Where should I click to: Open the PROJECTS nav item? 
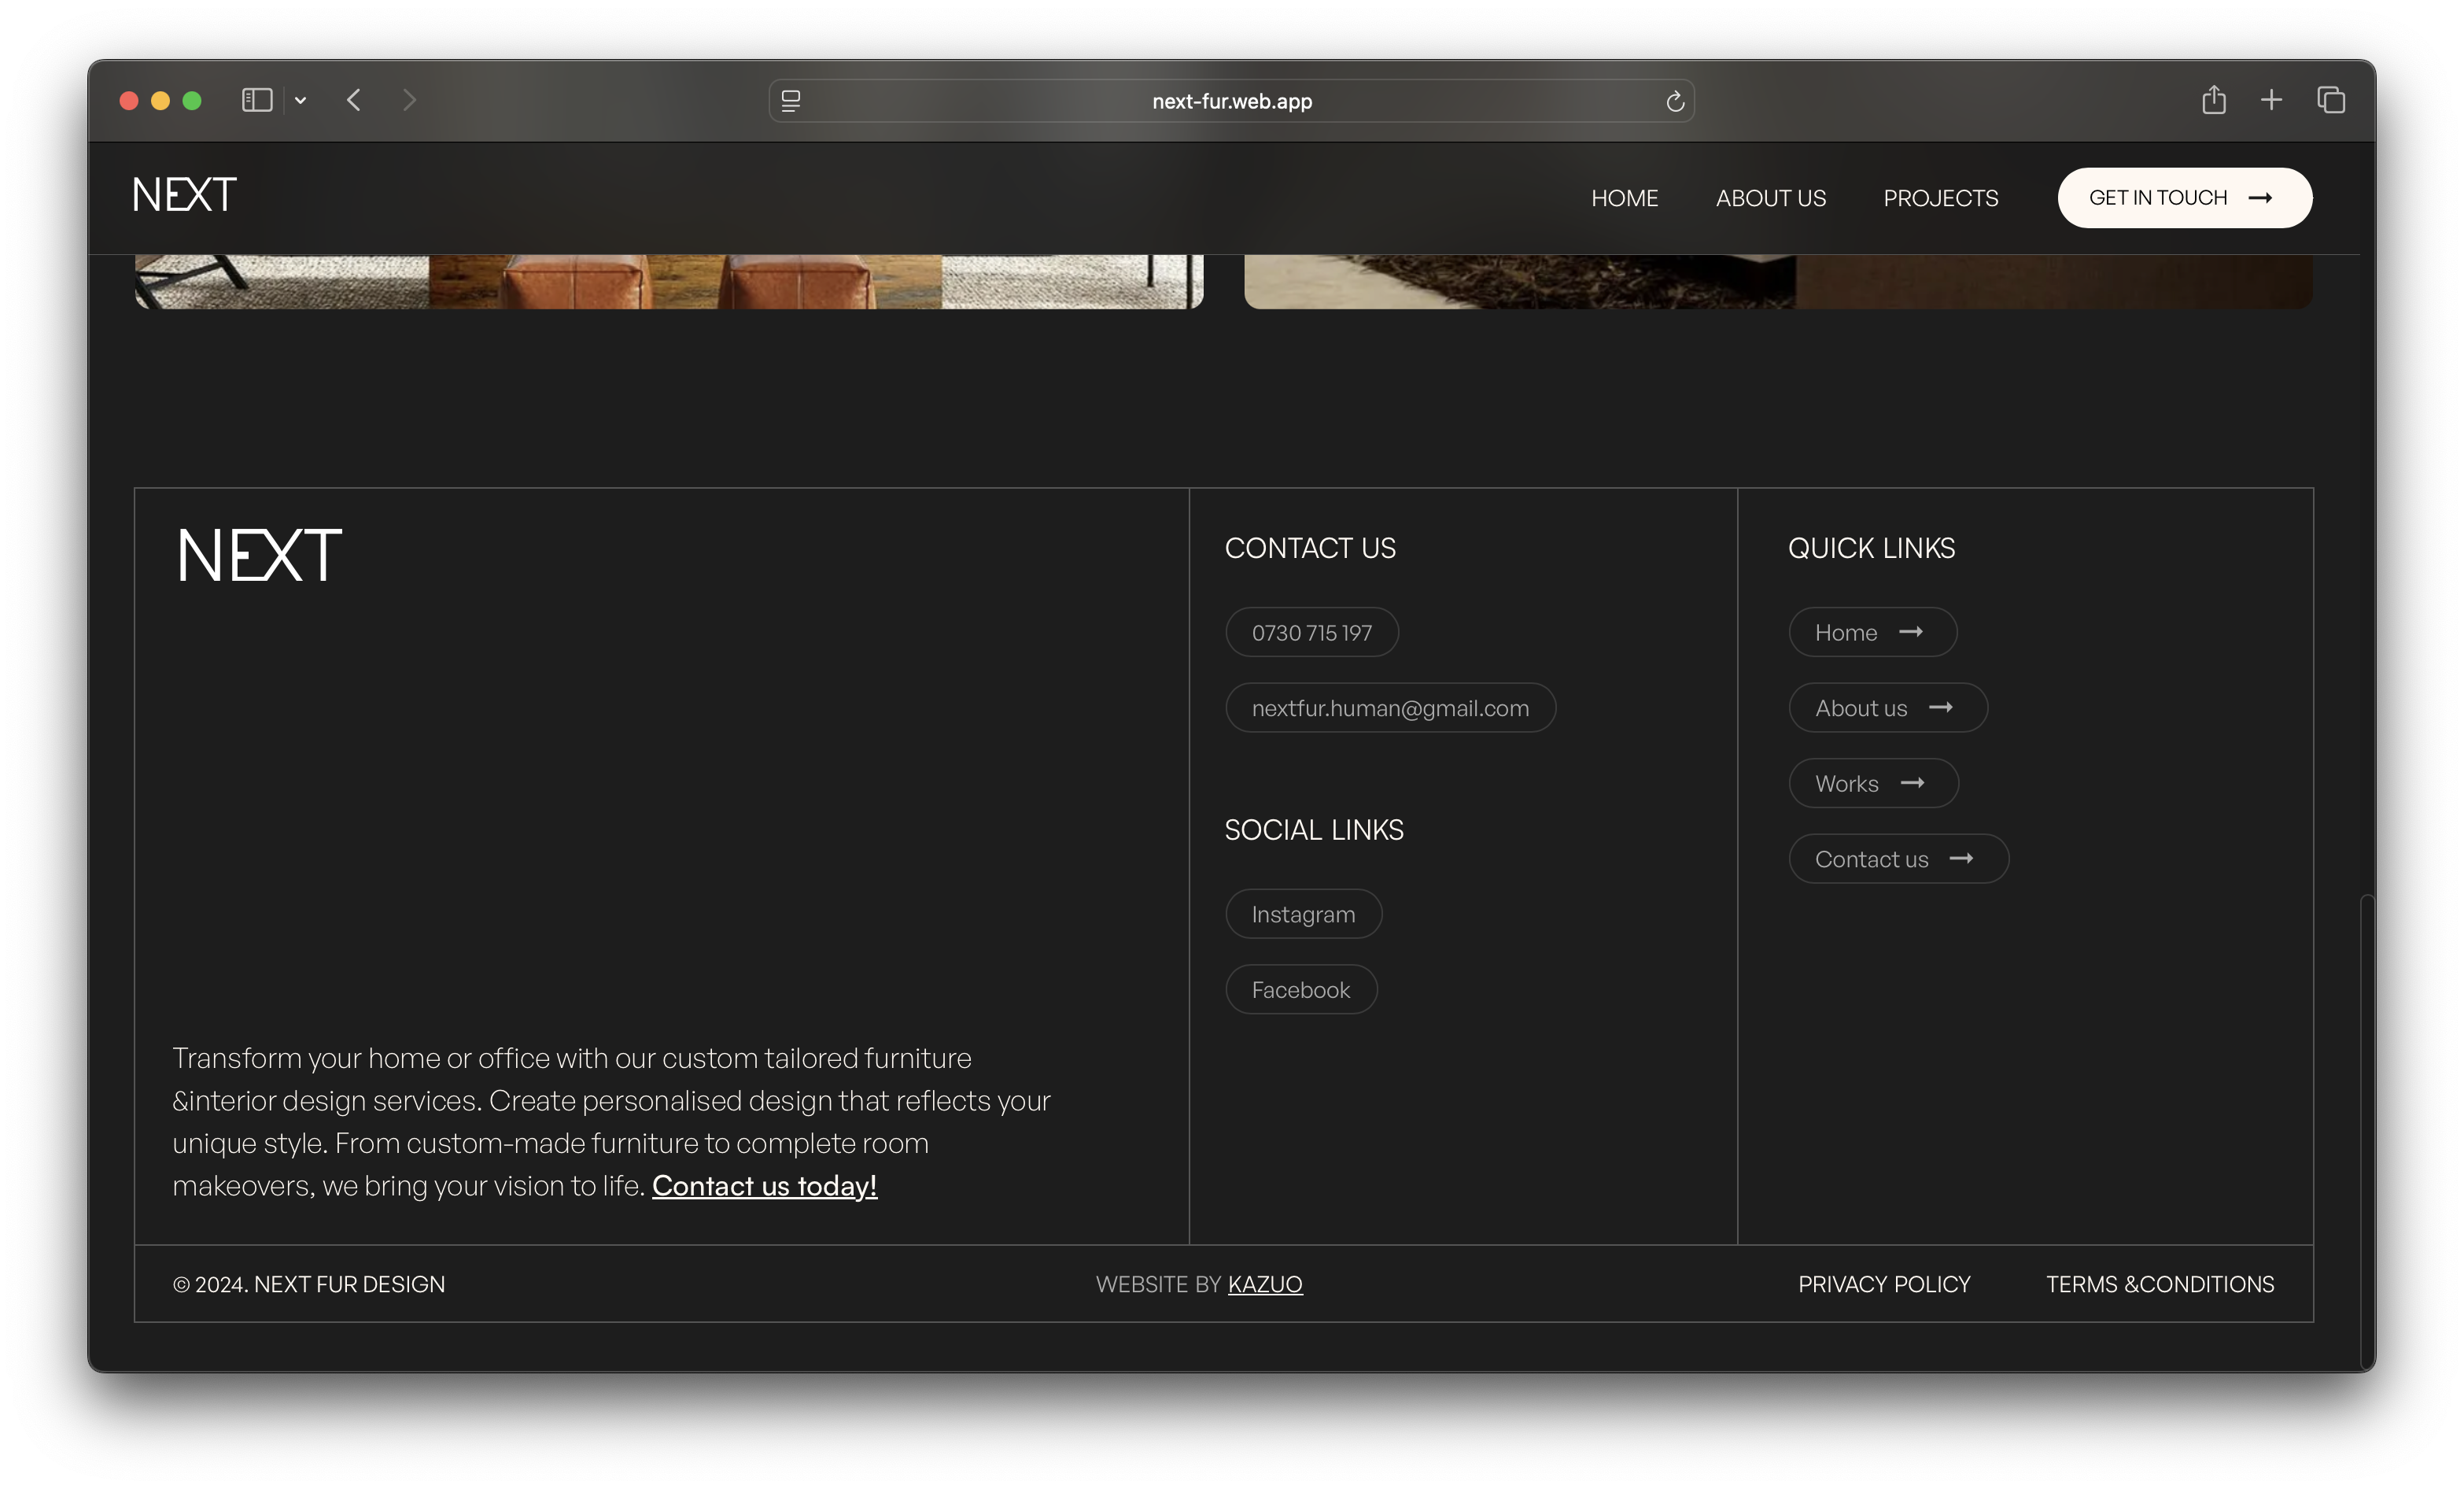pos(1941,198)
